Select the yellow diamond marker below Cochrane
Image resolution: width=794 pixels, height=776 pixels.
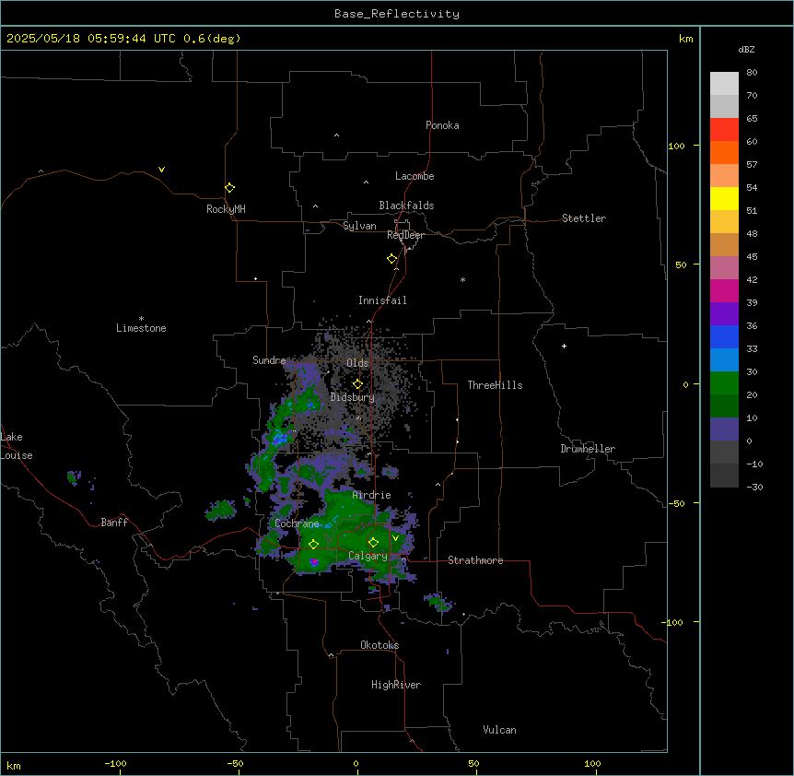coord(313,544)
